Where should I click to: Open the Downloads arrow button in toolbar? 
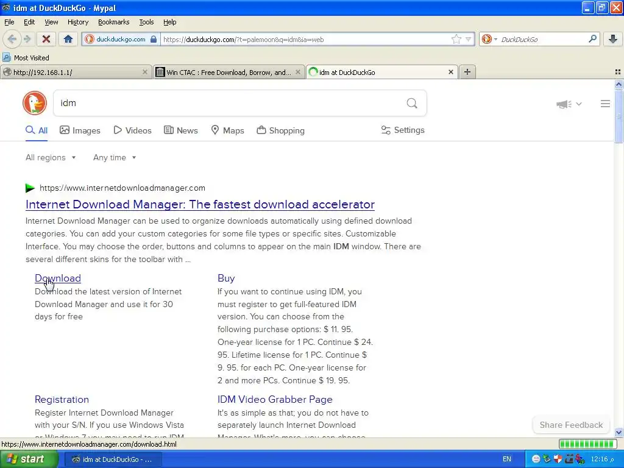613,39
